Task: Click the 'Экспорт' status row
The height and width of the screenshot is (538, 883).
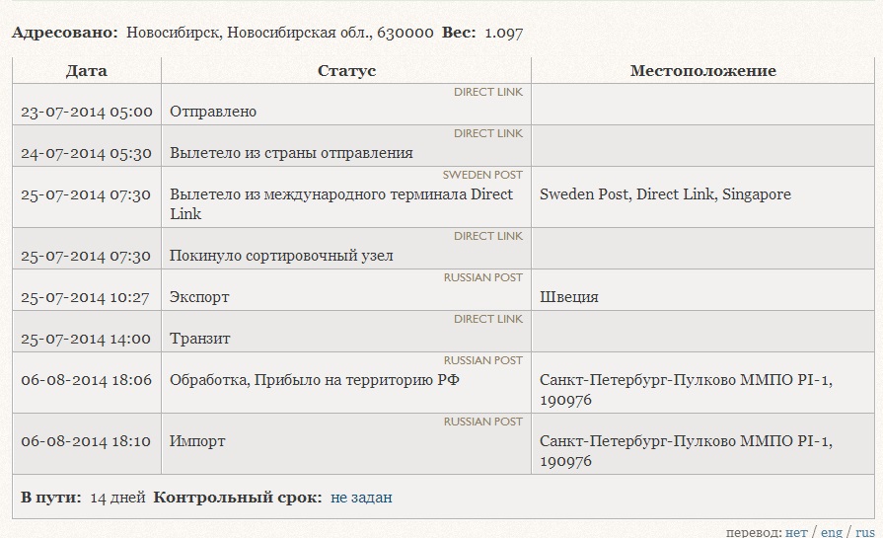Action: pos(199,297)
